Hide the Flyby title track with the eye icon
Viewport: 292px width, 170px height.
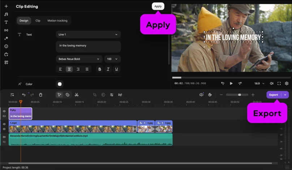point(4,111)
